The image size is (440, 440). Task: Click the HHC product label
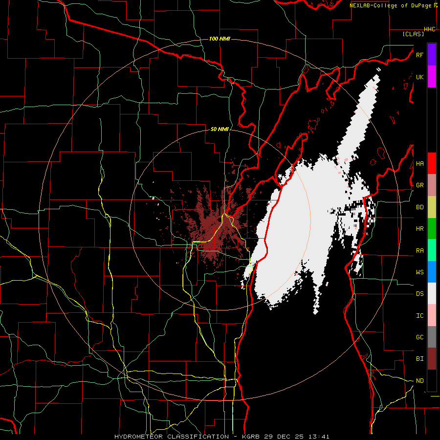click(x=430, y=29)
